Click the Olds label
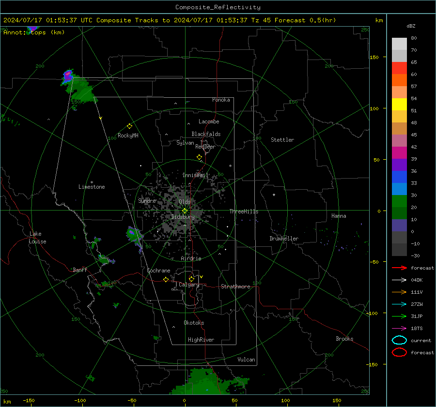 point(185,202)
